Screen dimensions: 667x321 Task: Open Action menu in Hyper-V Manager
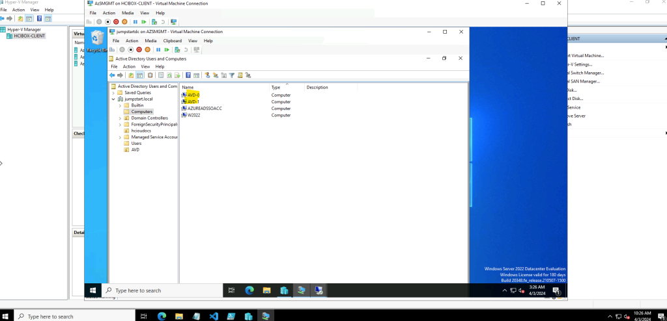click(x=18, y=10)
